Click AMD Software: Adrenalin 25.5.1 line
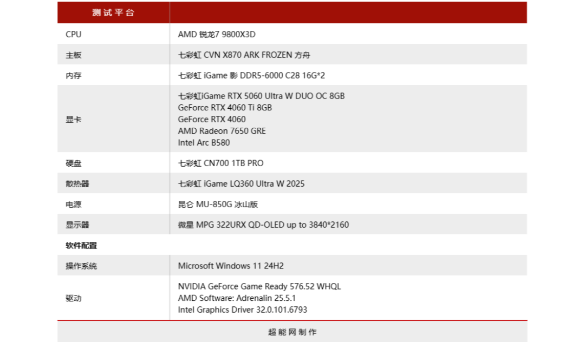This screenshot has width=585, height=342. (237, 298)
